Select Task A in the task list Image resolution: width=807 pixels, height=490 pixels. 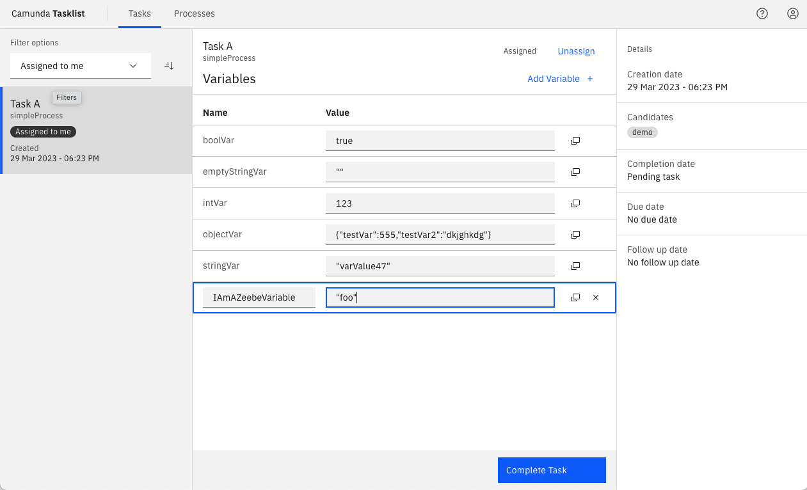[96, 128]
